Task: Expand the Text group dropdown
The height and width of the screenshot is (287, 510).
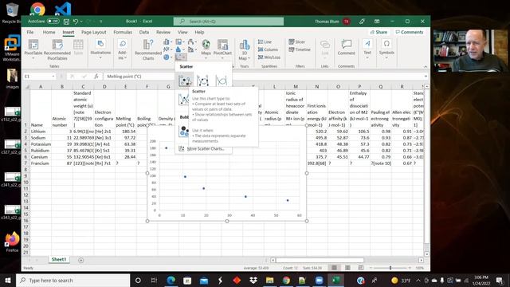Action: (367, 49)
